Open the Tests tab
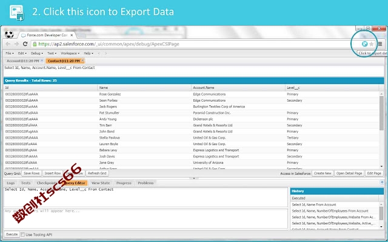 [x=25, y=183]
